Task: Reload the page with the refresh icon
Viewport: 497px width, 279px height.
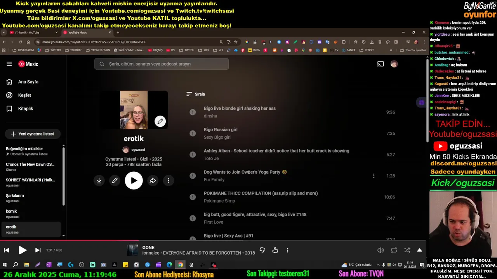Action: click(x=20, y=42)
